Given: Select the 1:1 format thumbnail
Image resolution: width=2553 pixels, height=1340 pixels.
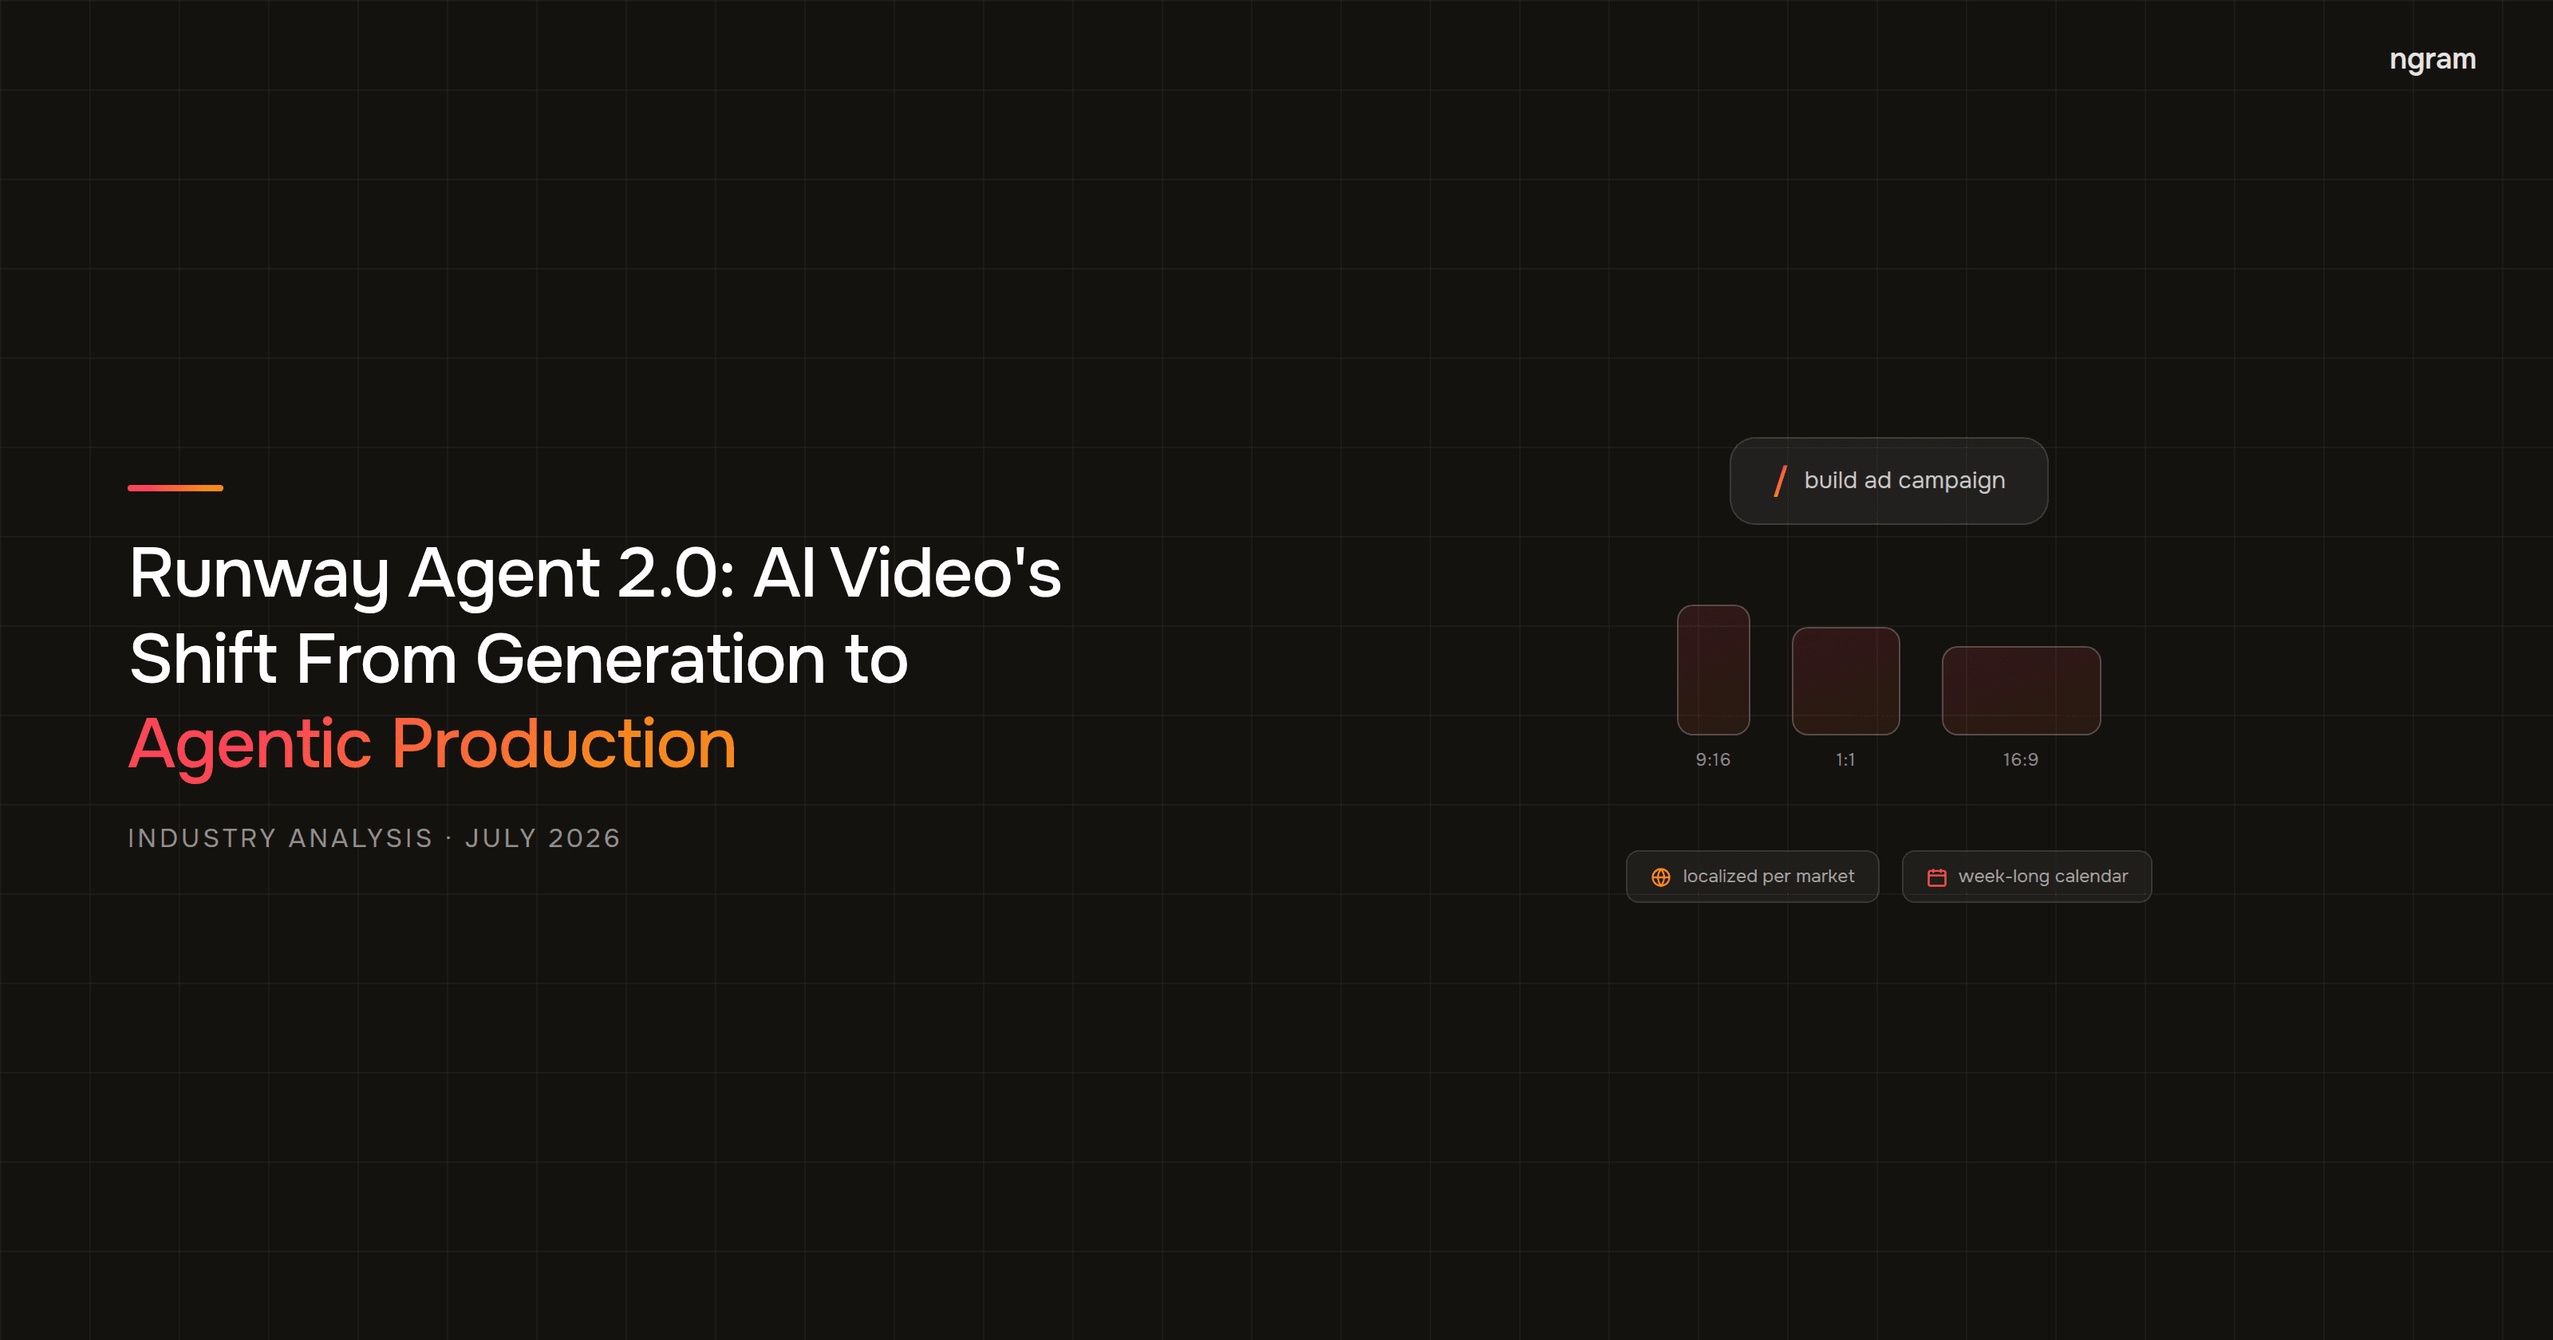Looking at the screenshot, I should 1845,681.
